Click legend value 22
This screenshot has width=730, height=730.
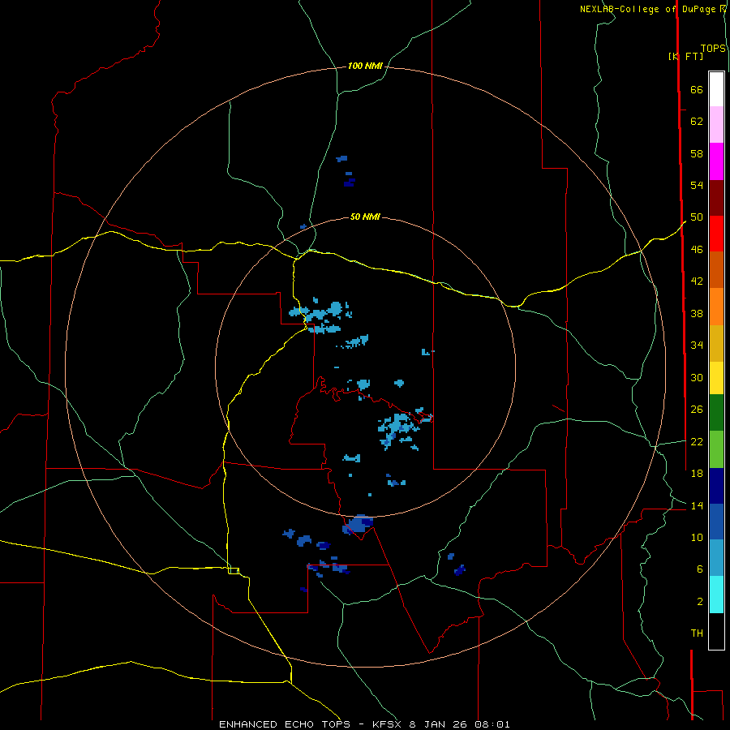click(697, 441)
